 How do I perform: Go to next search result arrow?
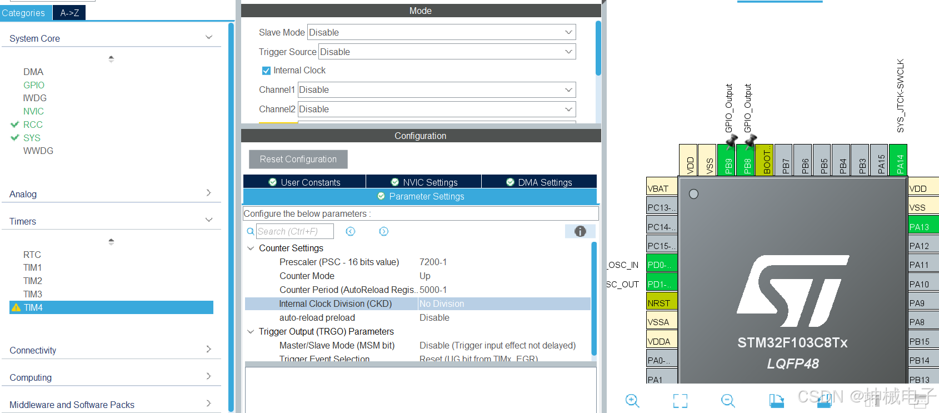pos(384,231)
